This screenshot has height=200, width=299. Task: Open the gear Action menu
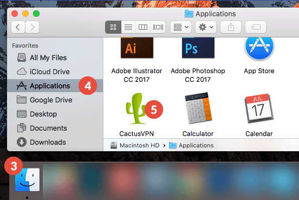coord(206,27)
